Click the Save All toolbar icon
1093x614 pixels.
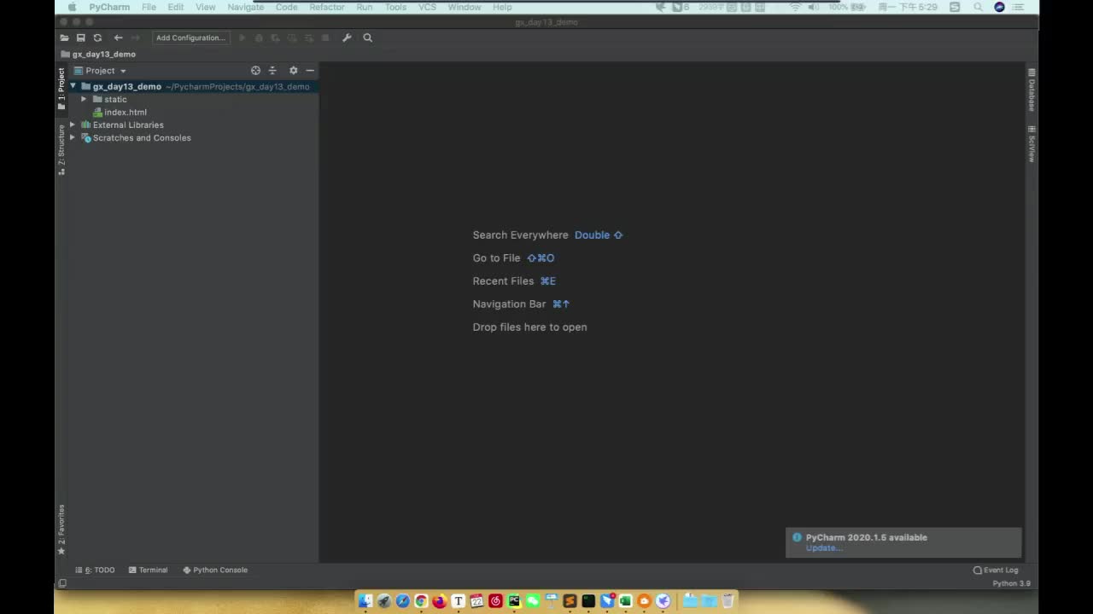tap(80, 38)
